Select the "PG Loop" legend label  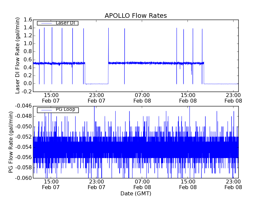[65, 110]
